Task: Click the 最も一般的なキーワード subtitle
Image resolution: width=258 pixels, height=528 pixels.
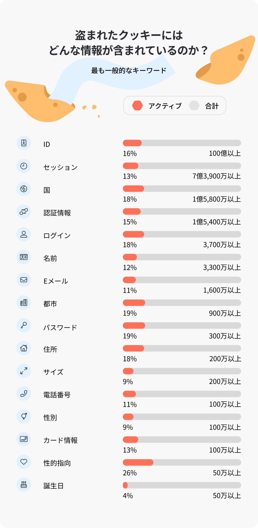Action: 129,71
